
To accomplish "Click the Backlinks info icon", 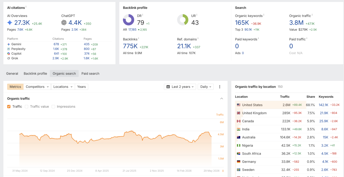I will click(x=139, y=38).
